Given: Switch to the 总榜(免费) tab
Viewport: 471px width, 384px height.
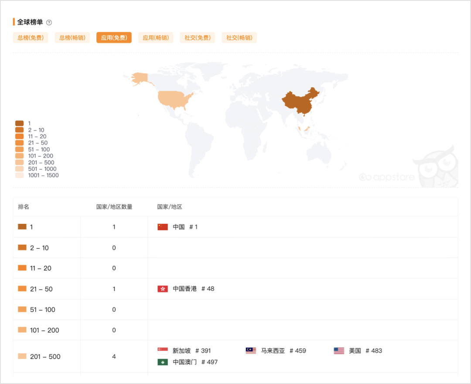Looking at the screenshot, I should point(31,38).
